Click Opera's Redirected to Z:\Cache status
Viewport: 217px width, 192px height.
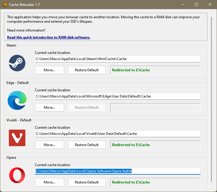tap(155, 182)
